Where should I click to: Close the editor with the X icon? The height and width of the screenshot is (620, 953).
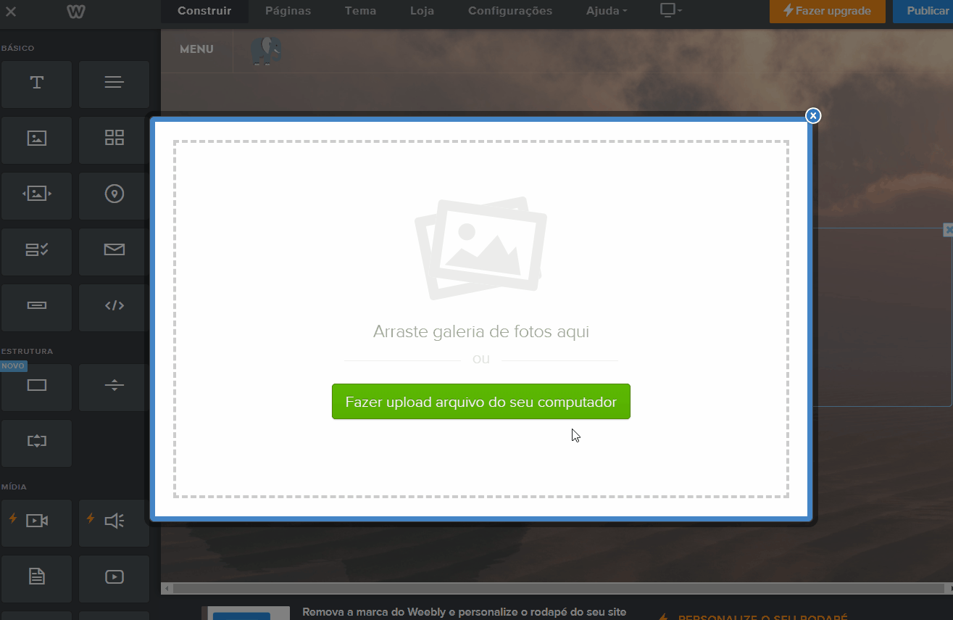[11, 12]
